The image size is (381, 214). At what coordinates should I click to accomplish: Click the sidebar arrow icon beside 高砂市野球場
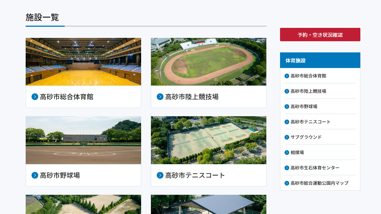pyautogui.click(x=287, y=106)
